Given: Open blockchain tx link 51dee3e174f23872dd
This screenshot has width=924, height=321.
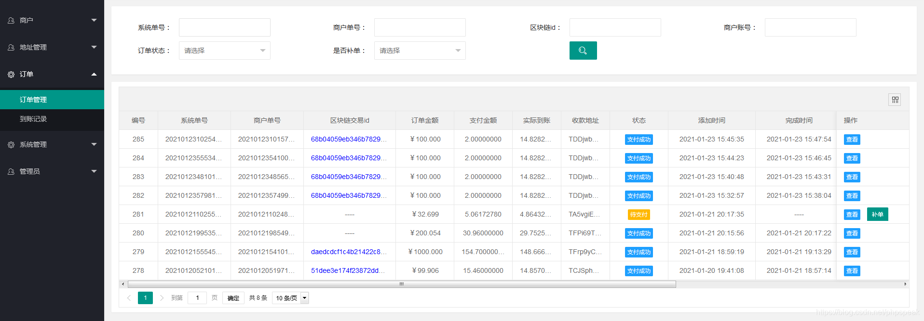Looking at the screenshot, I should [348, 270].
